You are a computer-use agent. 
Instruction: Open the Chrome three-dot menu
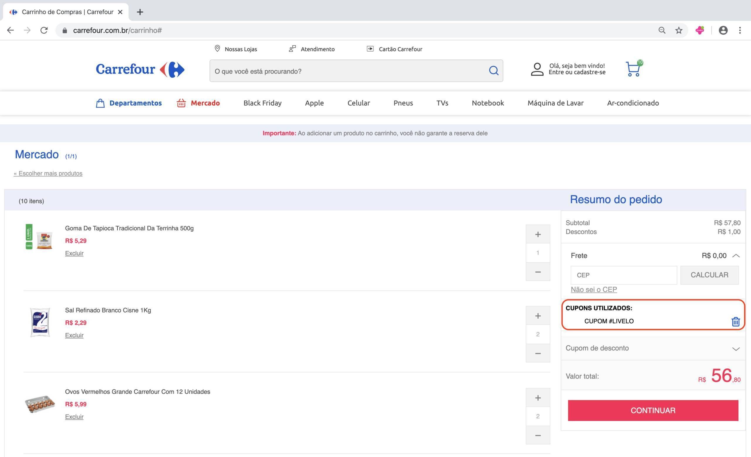740,30
